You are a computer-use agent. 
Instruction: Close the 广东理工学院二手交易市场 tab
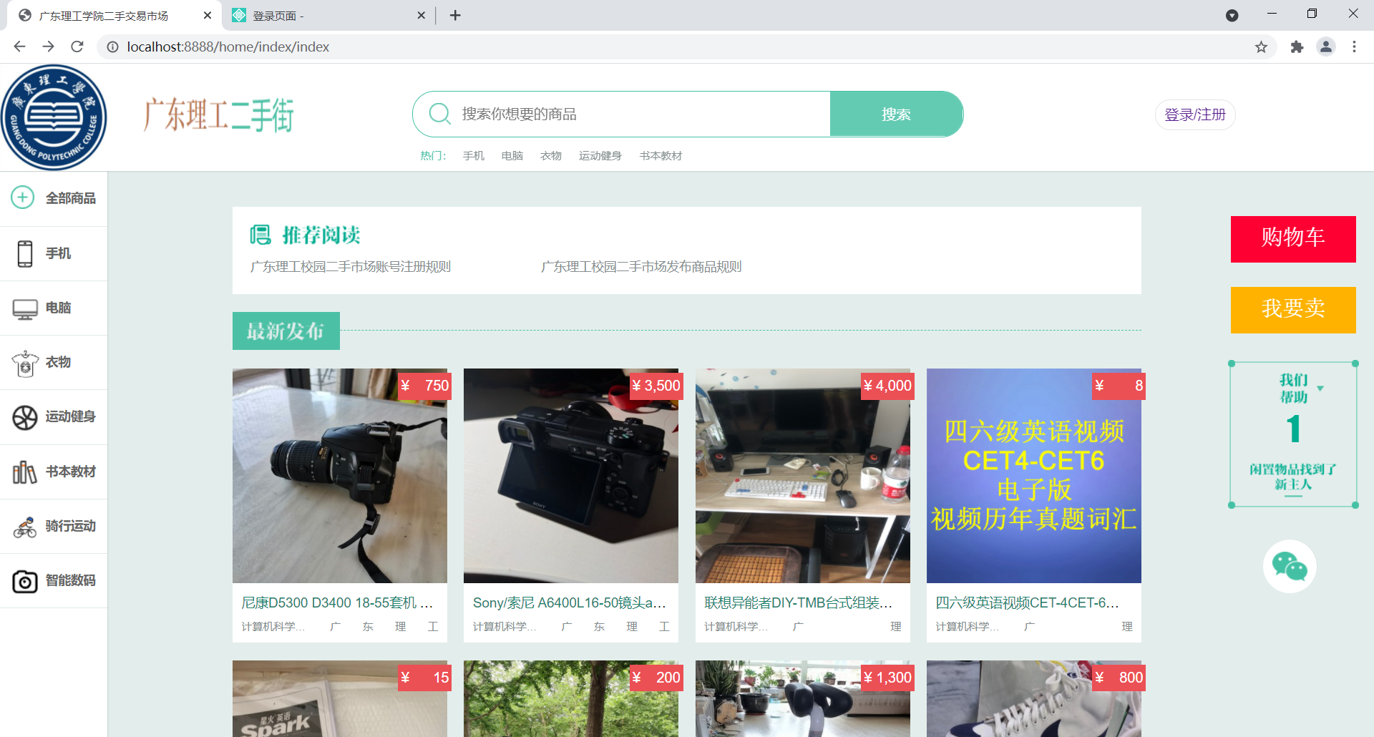coord(208,15)
